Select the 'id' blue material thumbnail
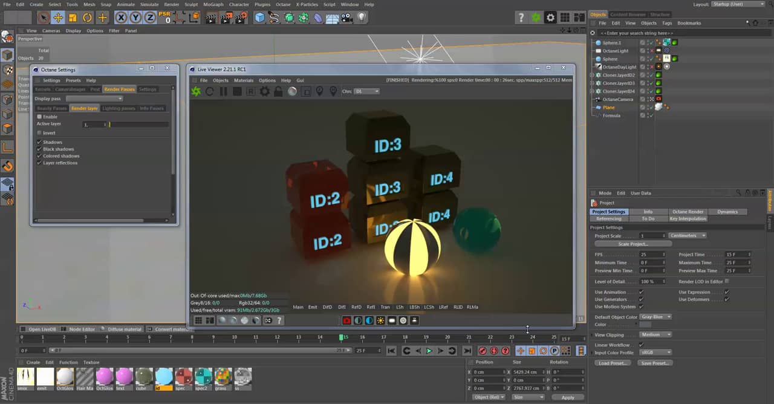 tap(164, 379)
